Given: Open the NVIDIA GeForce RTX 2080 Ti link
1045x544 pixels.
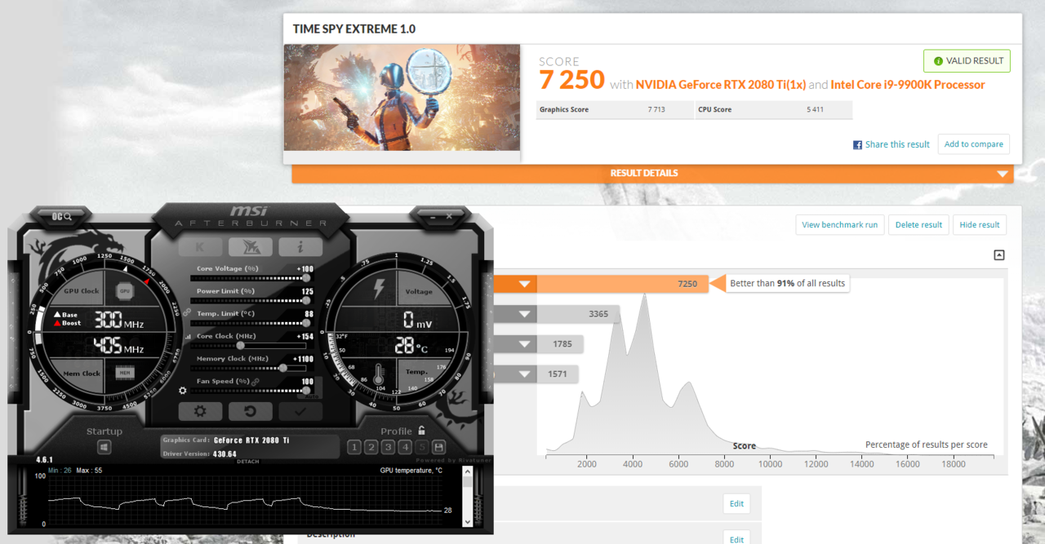Looking at the screenshot, I should tap(721, 85).
